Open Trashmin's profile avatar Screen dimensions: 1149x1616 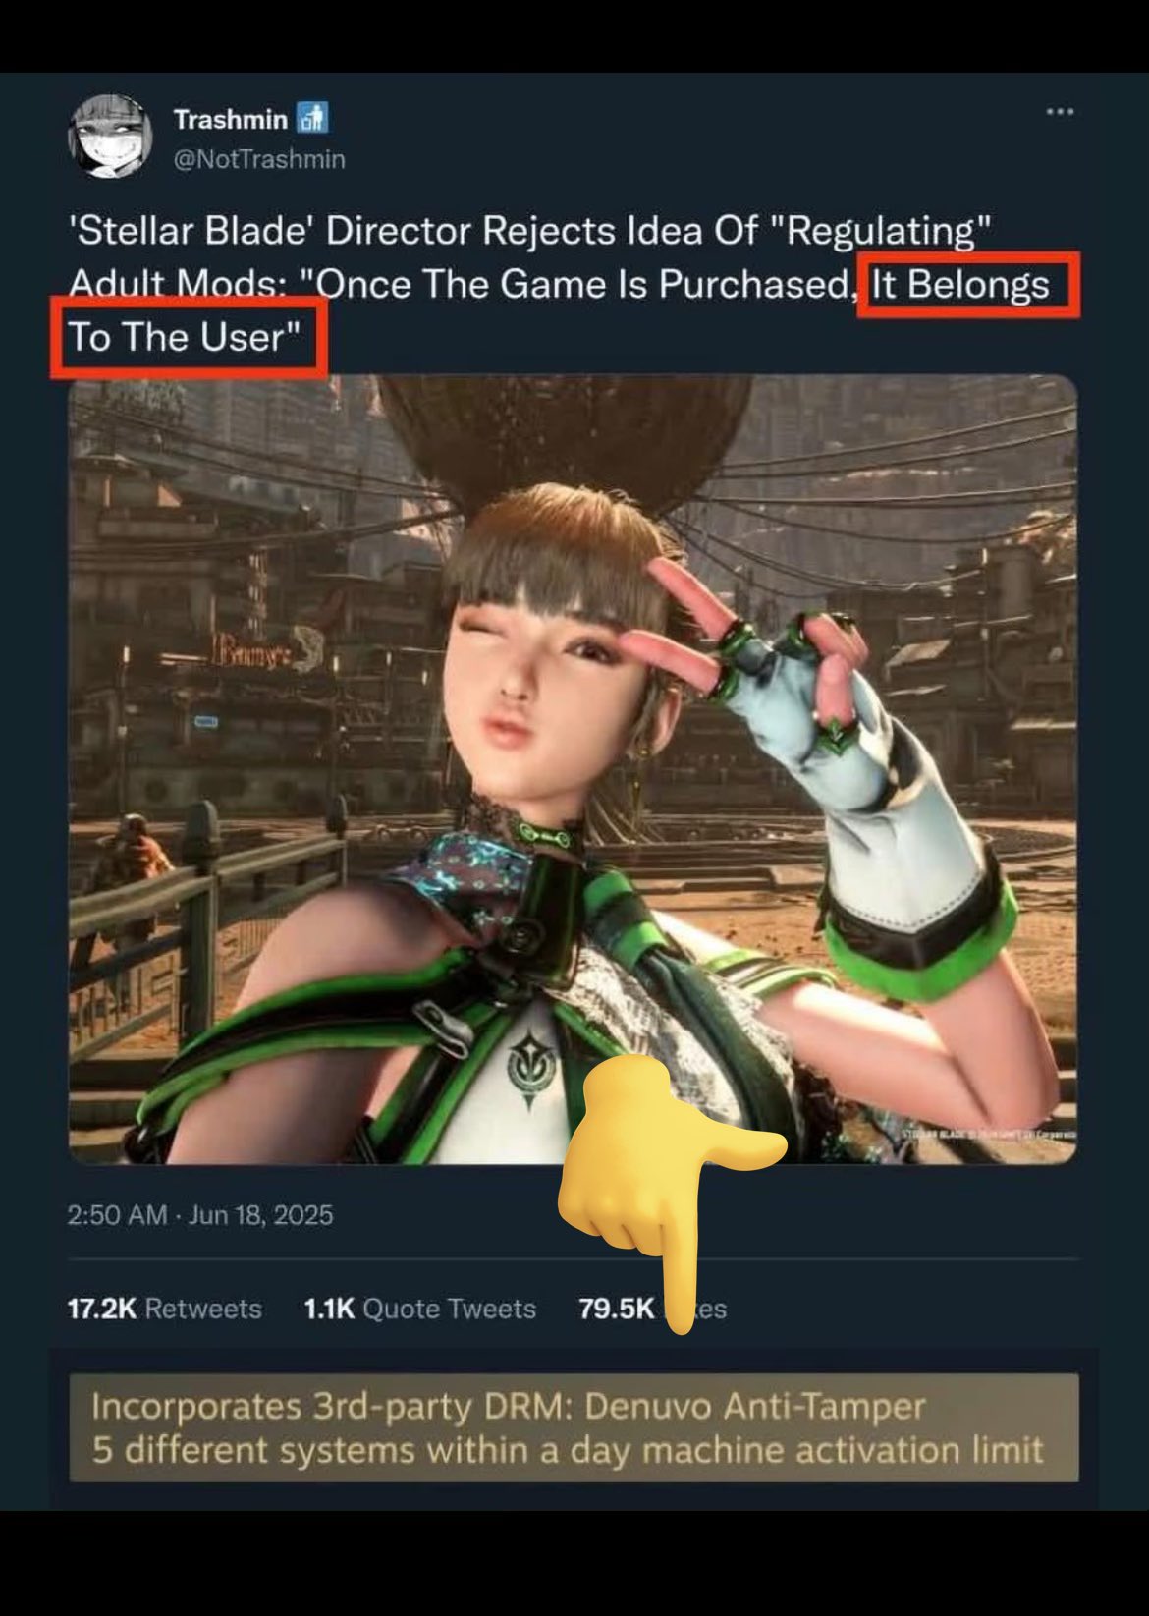click(x=110, y=137)
